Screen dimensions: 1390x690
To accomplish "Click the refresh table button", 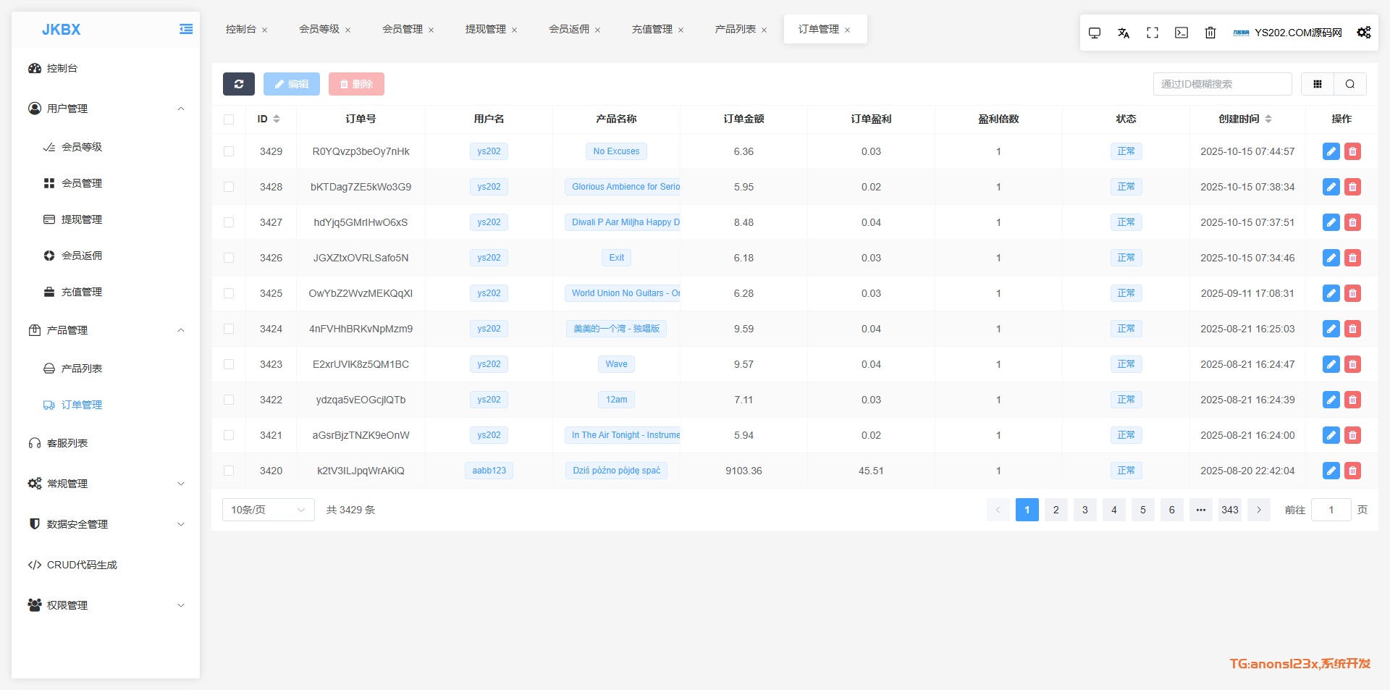I will click(238, 84).
